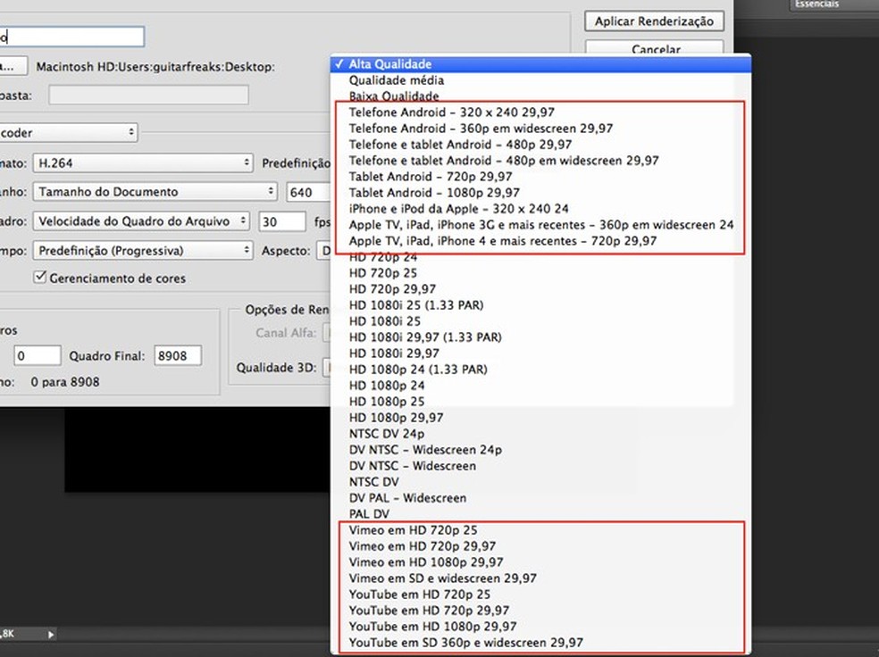879x657 pixels.
Task: Open the Predefinição (Progressiva) field order dropdown
Action: [142, 251]
